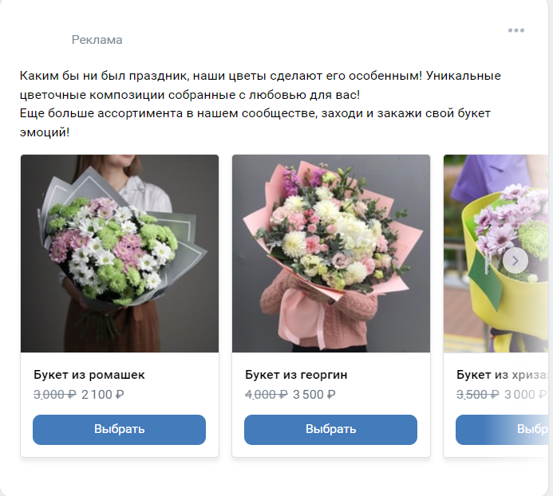
Task: Click the crossed-out 3 500 ₽ chrysanthemum price
Action: pos(476,394)
